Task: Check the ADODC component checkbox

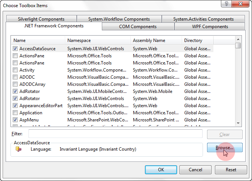Action: (x=15, y=77)
